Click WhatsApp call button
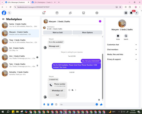 pos(57,91)
